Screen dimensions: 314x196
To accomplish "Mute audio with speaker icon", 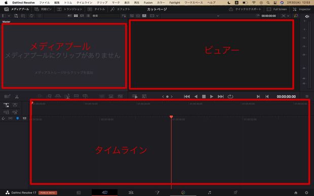I will click(307, 17).
